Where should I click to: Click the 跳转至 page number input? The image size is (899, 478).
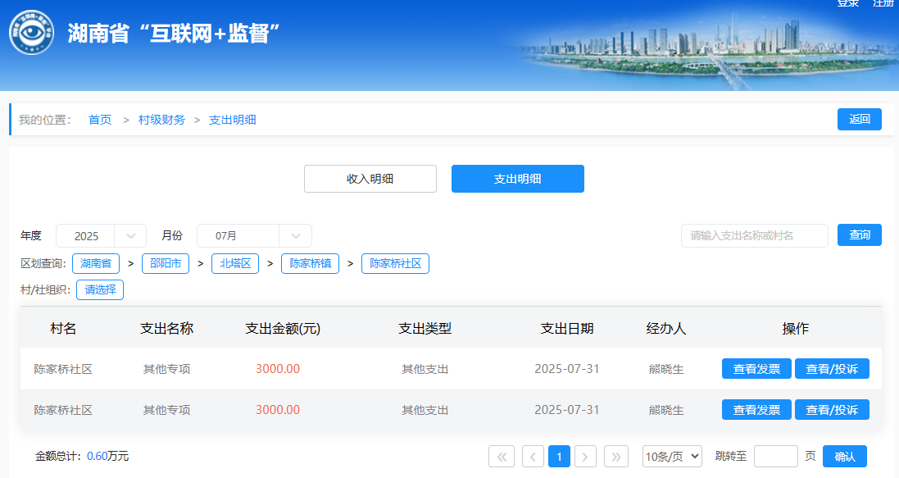775,457
